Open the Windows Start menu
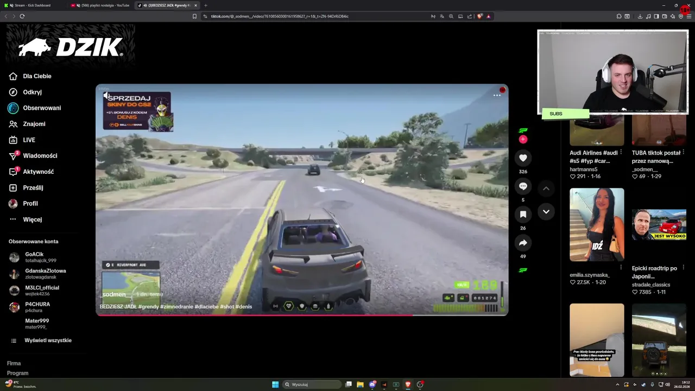 coord(275,384)
